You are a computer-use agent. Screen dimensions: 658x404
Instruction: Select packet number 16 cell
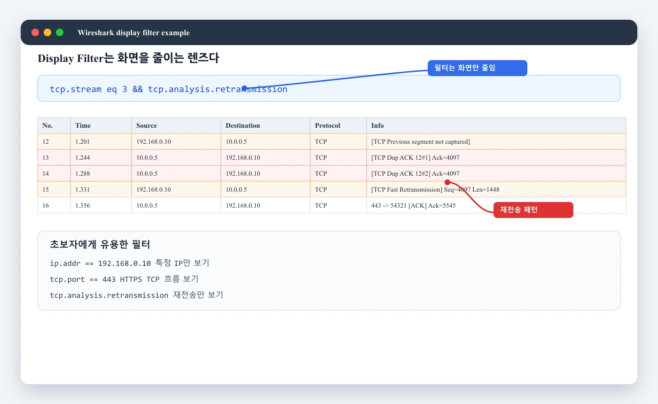coord(54,205)
